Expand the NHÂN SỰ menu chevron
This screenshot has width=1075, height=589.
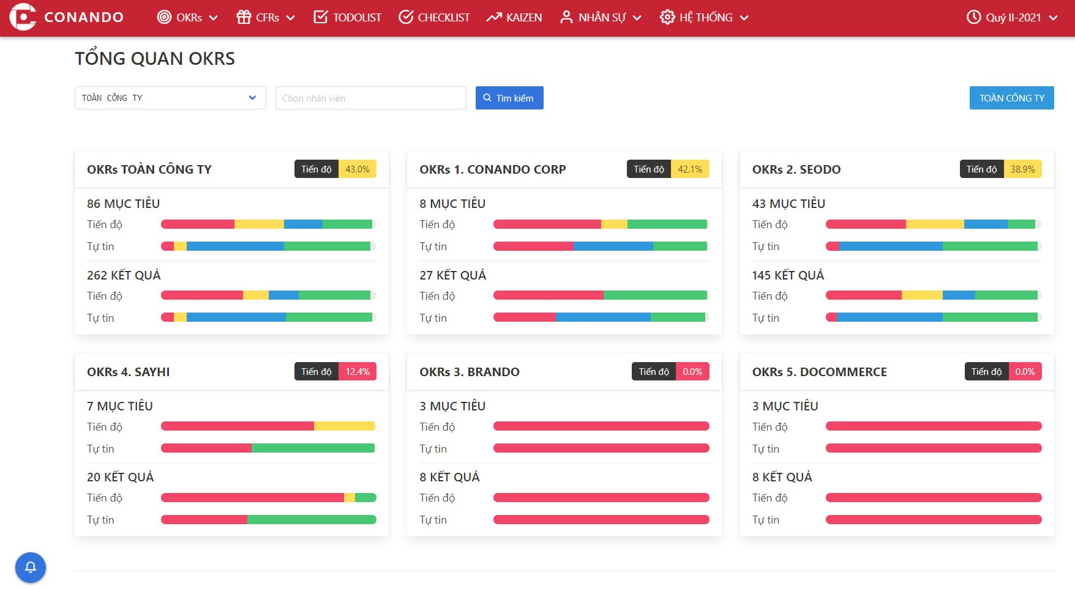[637, 18]
